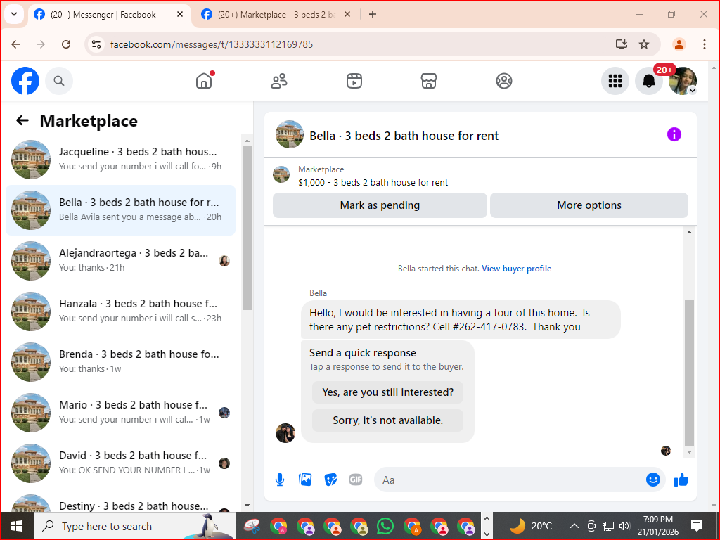720x540 pixels.
Task: Click the Mark as pending button
Action: (x=380, y=205)
